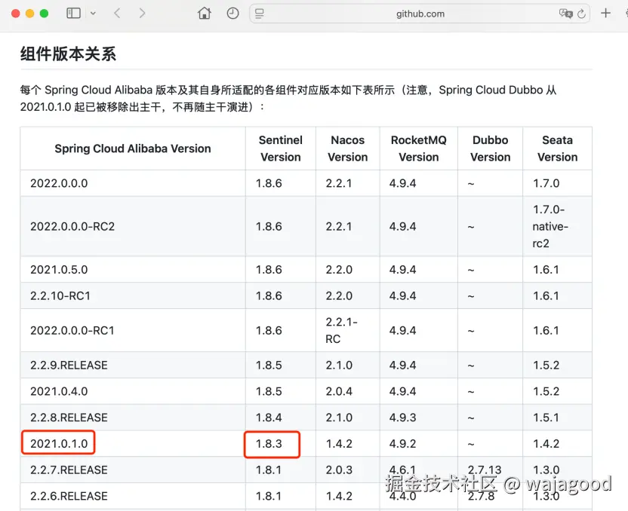Image resolution: width=628 pixels, height=511 pixels.
Task: Select the 2.2.10-RC1 version cell
Action: (x=133, y=296)
